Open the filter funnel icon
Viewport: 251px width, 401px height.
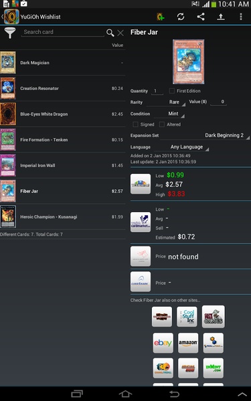10,33
